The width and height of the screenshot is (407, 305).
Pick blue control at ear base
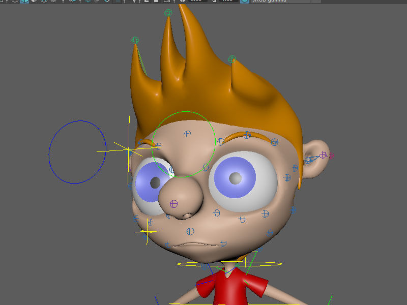308,161
